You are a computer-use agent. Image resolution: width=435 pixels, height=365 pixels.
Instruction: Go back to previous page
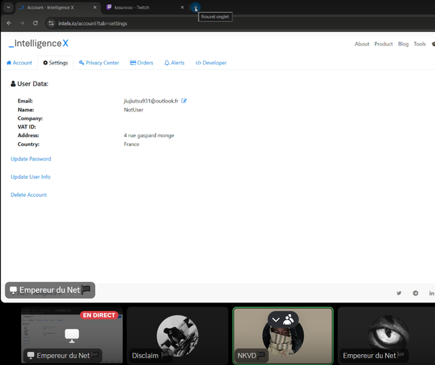click(9, 23)
